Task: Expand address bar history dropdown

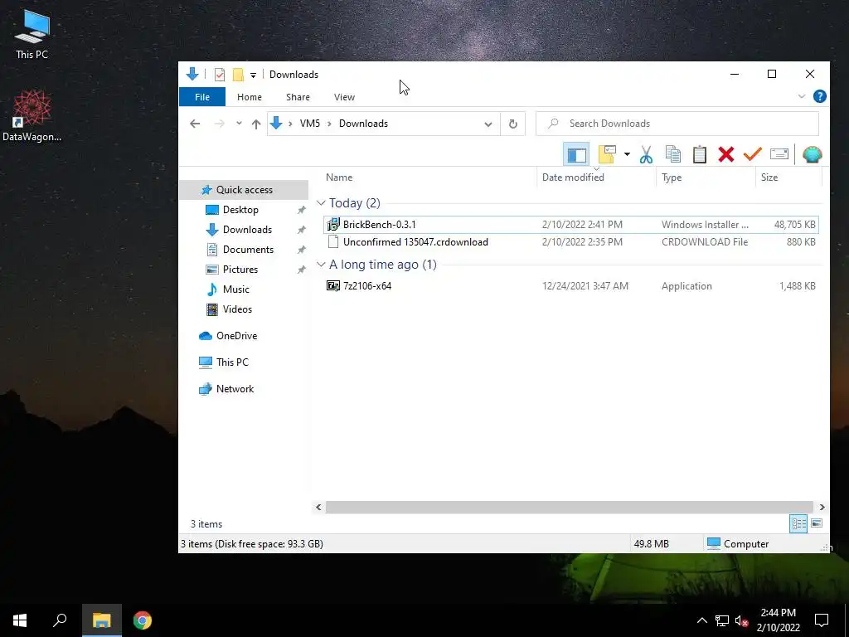Action: 488,124
